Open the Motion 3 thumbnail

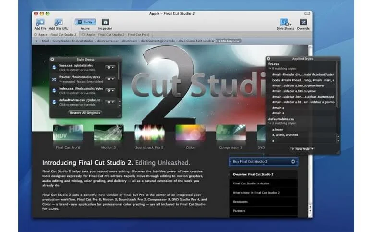[109, 133]
